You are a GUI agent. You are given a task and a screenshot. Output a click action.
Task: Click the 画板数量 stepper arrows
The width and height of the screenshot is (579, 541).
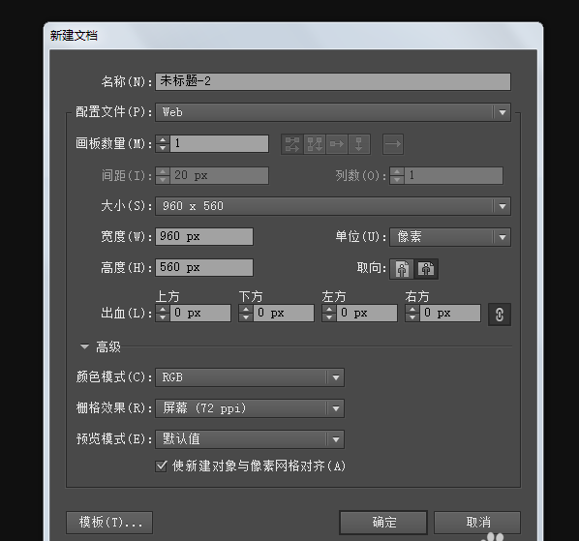[163, 143]
